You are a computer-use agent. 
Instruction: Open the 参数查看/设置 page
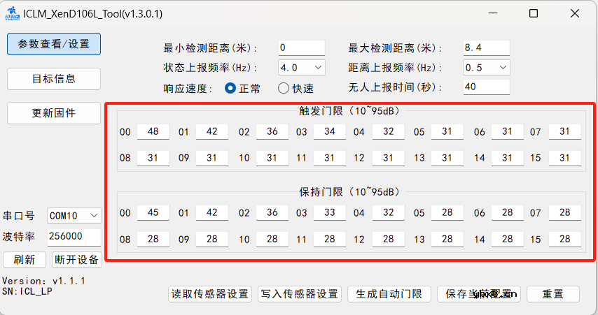pos(54,44)
